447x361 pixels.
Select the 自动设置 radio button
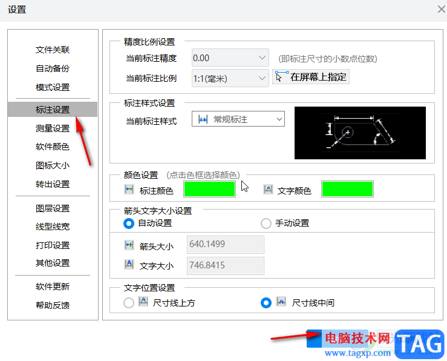(129, 223)
